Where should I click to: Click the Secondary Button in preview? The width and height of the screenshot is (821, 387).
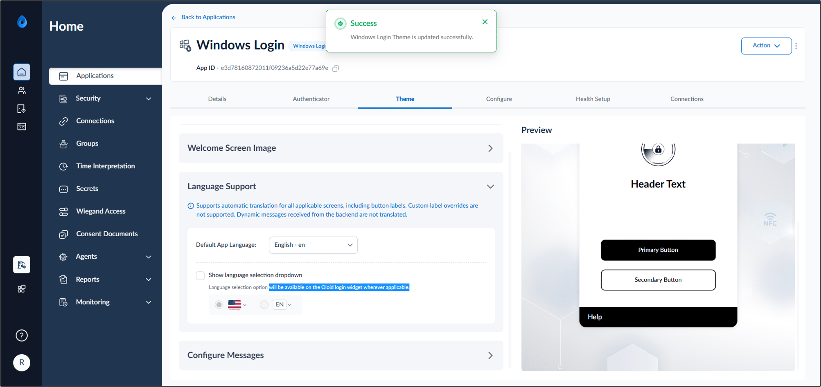pyautogui.click(x=658, y=280)
